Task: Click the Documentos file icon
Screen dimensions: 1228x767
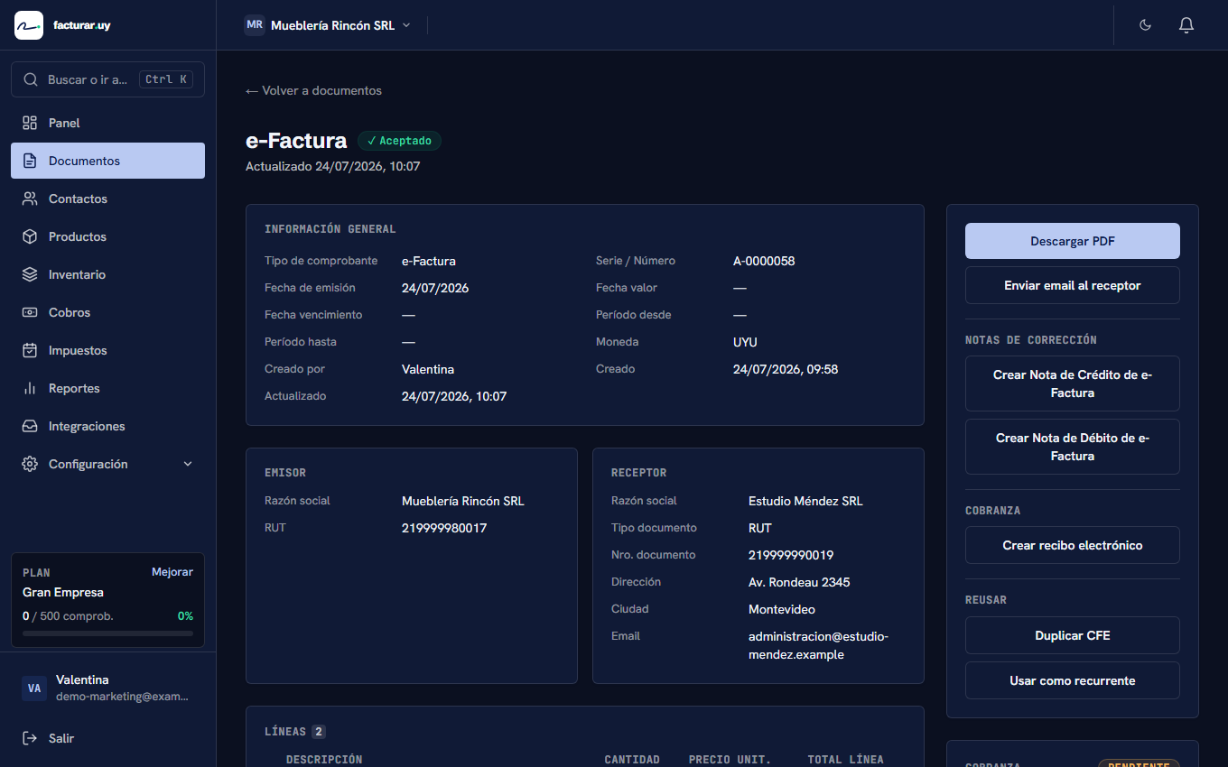Action: click(x=30, y=161)
